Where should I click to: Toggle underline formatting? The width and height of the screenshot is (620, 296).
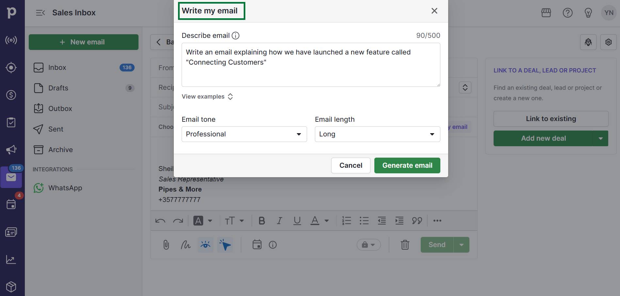click(297, 221)
